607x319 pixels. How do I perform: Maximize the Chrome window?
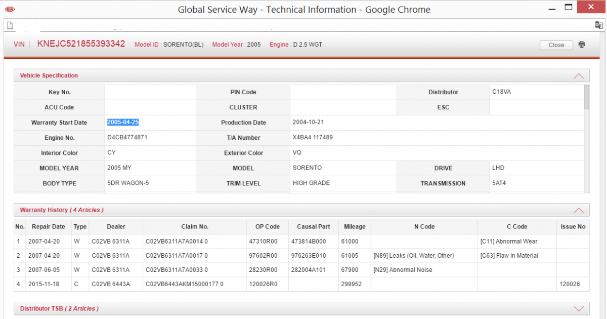point(569,7)
